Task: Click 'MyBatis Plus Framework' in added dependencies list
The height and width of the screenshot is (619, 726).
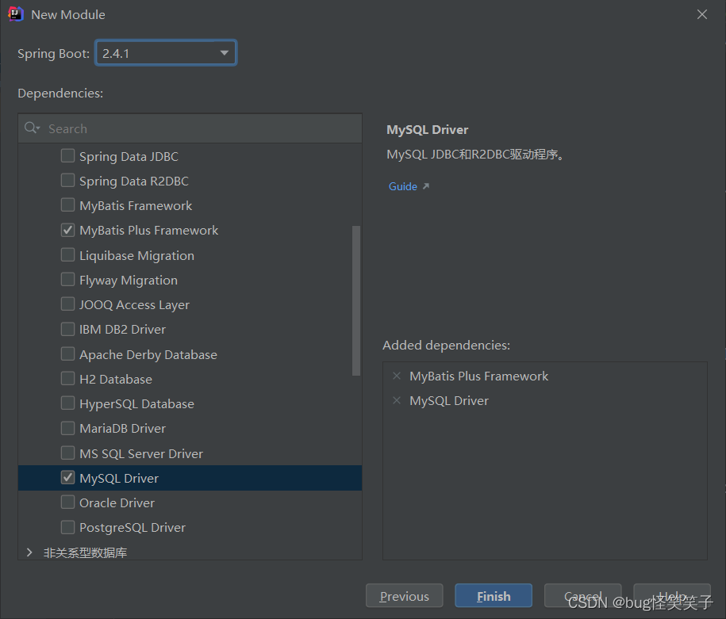Action: click(x=478, y=376)
